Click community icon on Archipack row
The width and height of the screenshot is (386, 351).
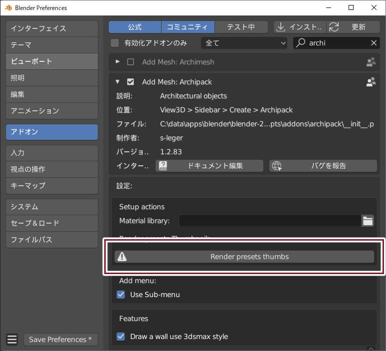pos(371,82)
